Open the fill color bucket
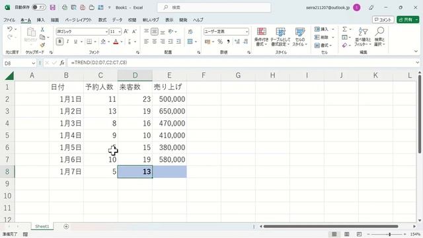423x238 pixels. pyautogui.click(x=103, y=42)
